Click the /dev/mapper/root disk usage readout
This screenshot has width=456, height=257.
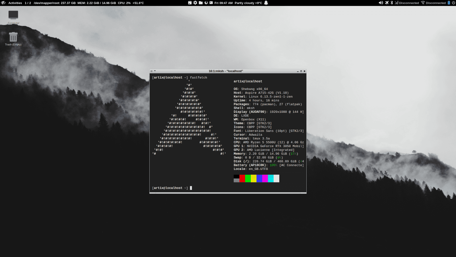(55, 3)
